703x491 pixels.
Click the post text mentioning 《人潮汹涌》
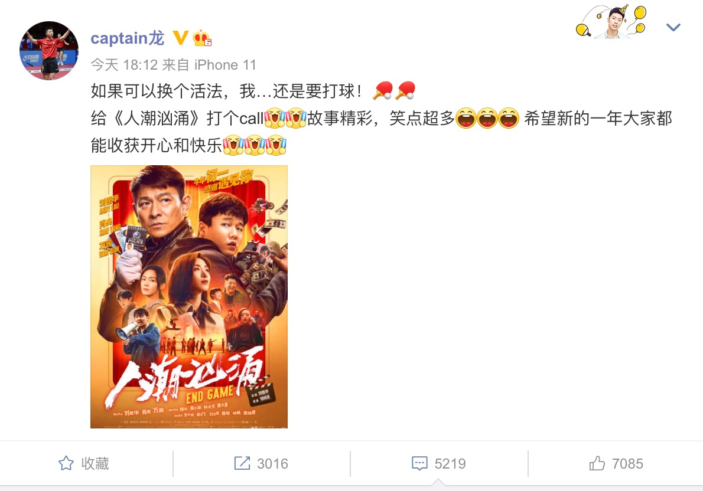(x=381, y=118)
